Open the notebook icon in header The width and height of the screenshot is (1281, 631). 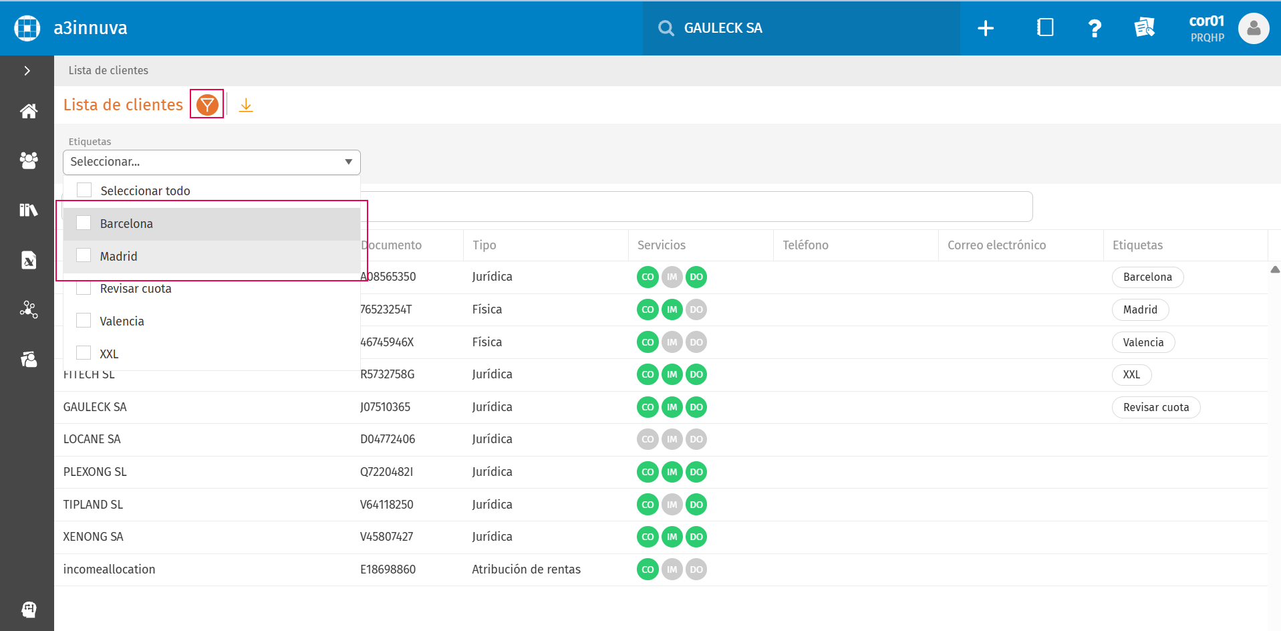coord(1045,27)
